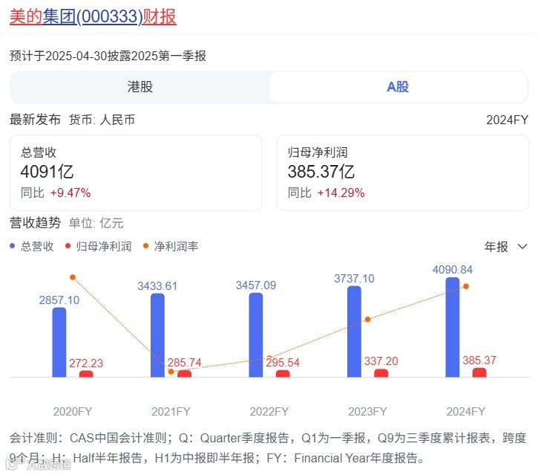Click the red 归母净利润 legend dot
Image resolution: width=538 pixels, height=475 pixels.
click(x=68, y=246)
